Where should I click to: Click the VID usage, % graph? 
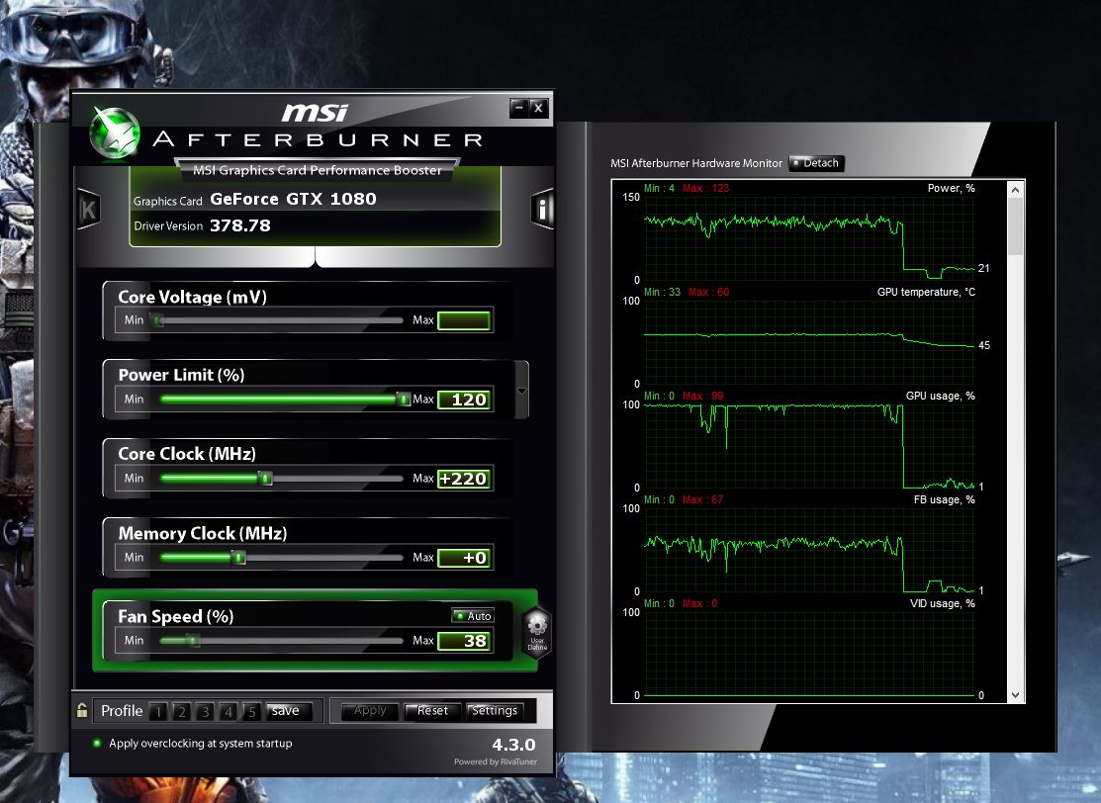click(x=809, y=654)
